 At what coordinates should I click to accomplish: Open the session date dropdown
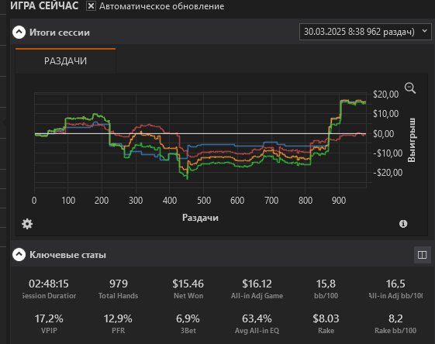(365, 32)
